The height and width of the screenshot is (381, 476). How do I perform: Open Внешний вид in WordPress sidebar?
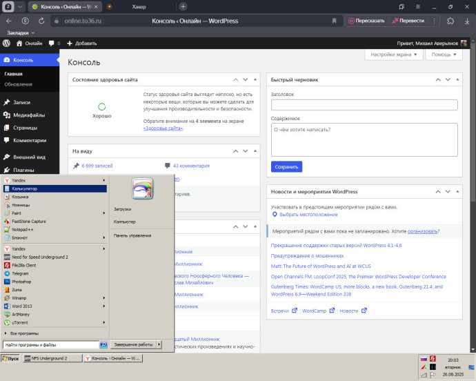(x=29, y=157)
